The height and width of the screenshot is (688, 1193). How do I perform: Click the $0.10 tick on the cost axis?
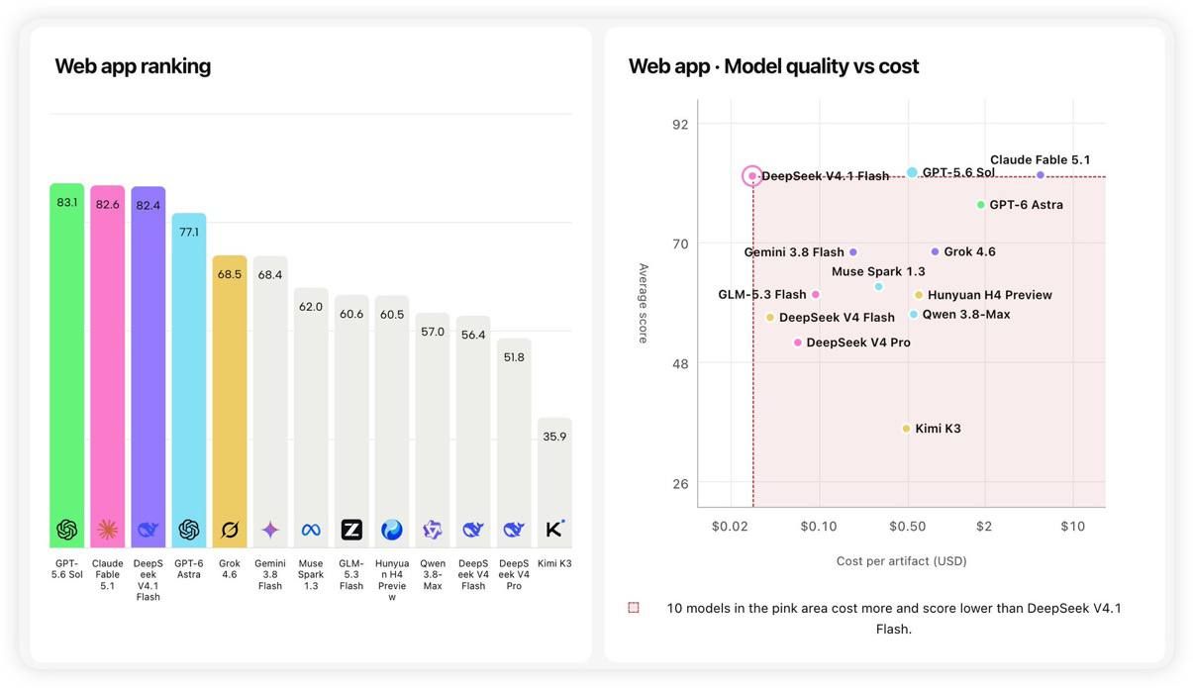click(818, 527)
